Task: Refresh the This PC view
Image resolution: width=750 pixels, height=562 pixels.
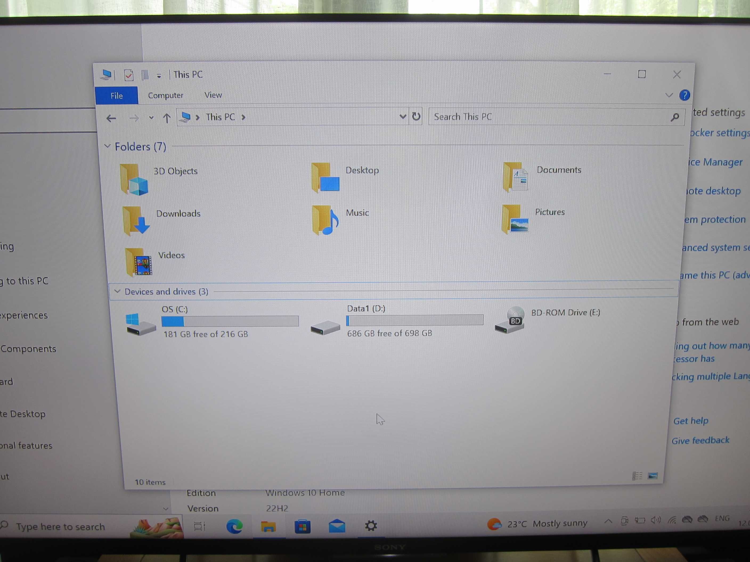Action: [x=416, y=117]
